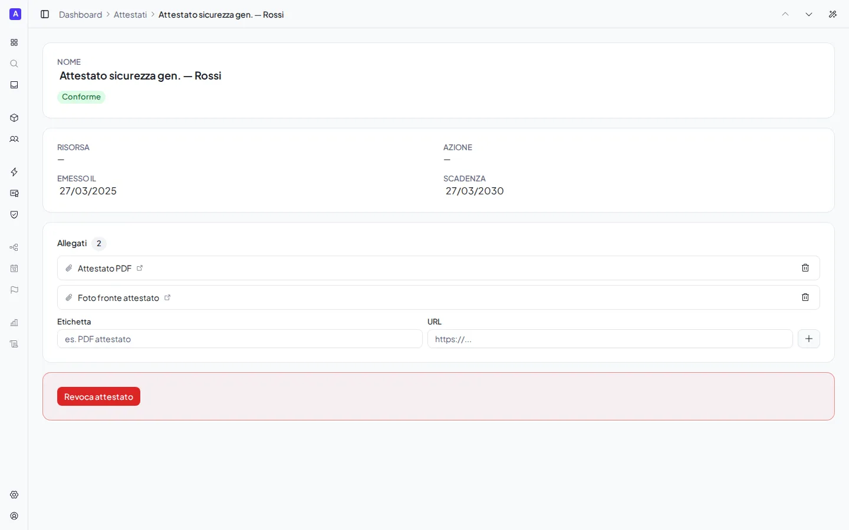Open the Foto fronte attestato attachment
The image size is (849, 530).
tap(119, 298)
